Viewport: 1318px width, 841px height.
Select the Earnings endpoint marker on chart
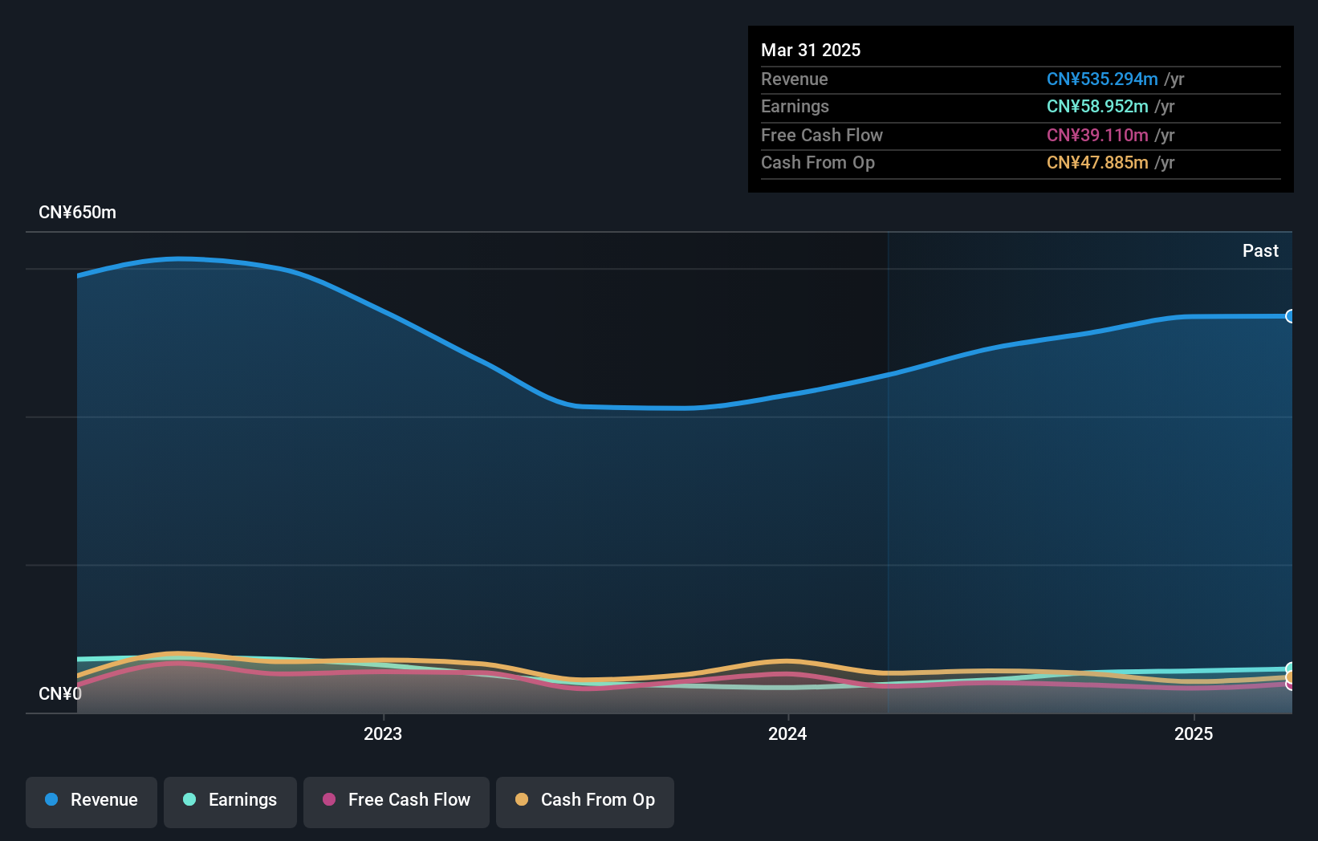1291,669
